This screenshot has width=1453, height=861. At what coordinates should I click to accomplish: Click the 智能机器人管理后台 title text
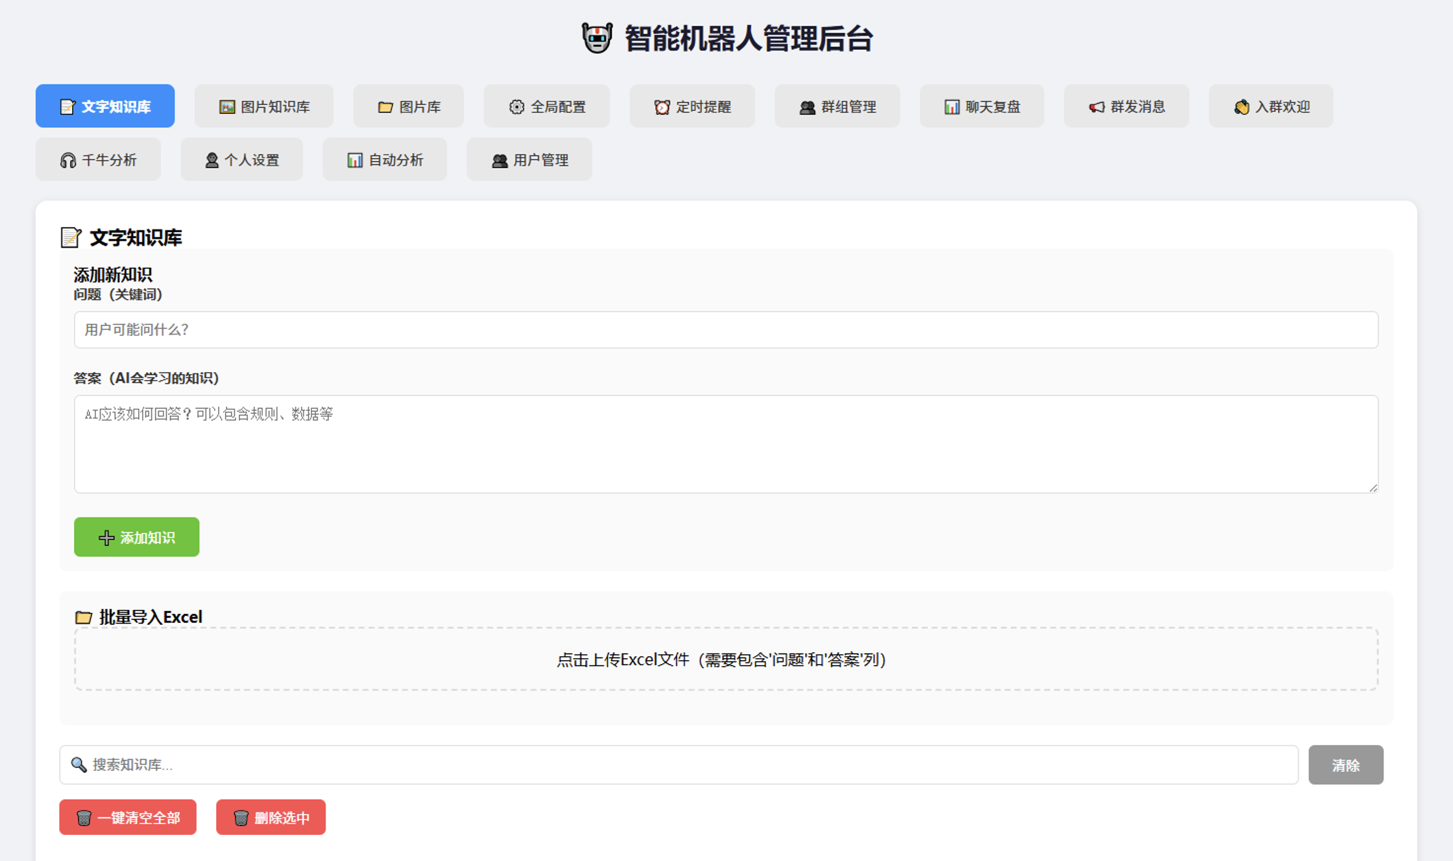(749, 38)
